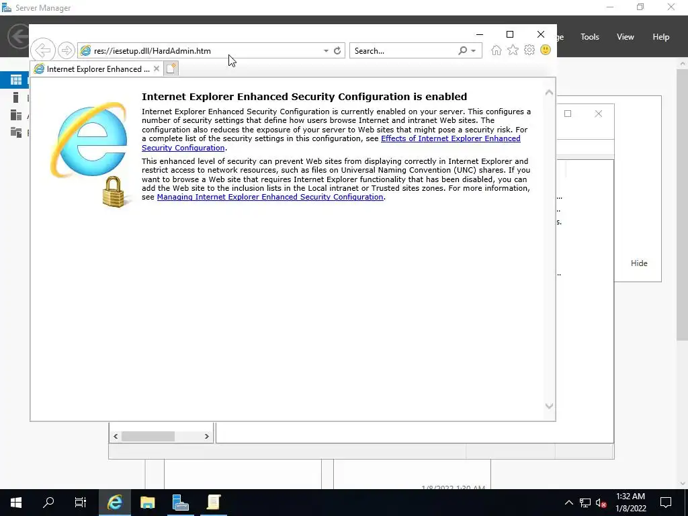Close the Internet Explorer Enhanced tab
Viewport: 688px width, 516px height.
[x=156, y=69]
